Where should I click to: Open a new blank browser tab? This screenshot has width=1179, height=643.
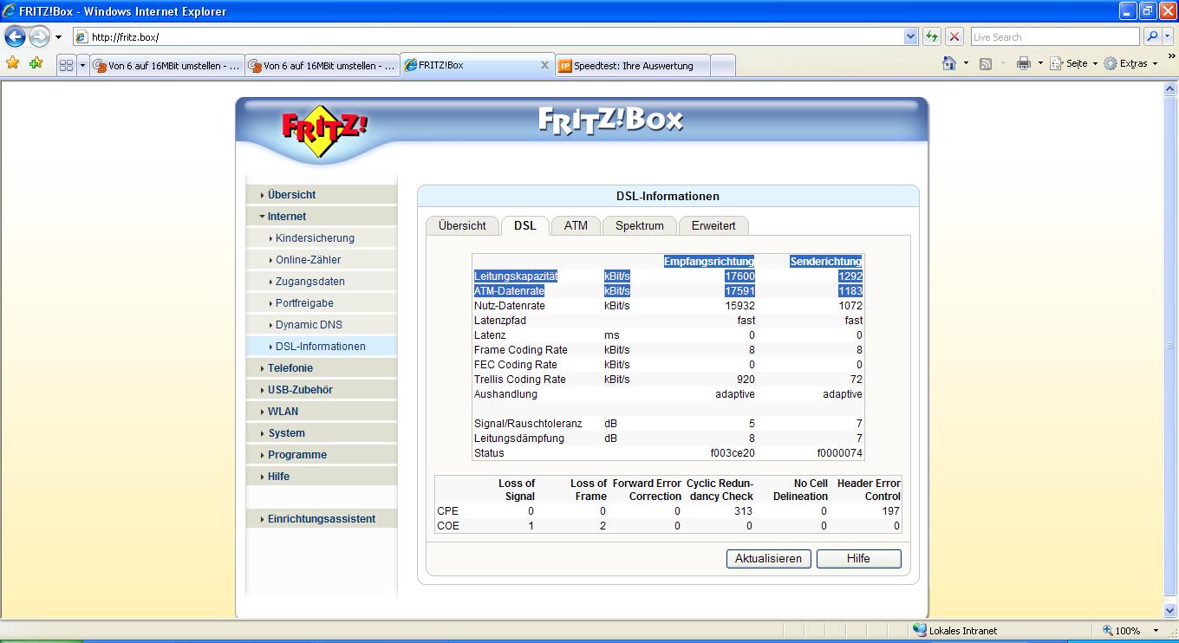click(722, 65)
